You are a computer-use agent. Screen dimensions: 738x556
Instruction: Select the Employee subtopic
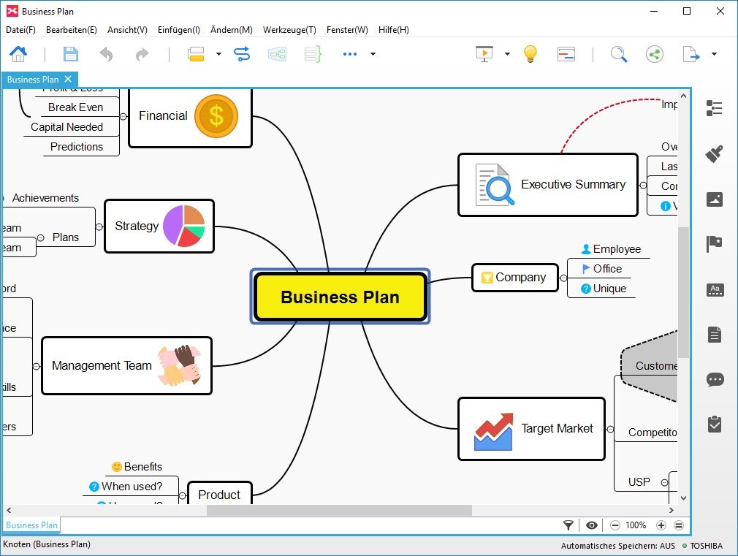point(612,249)
